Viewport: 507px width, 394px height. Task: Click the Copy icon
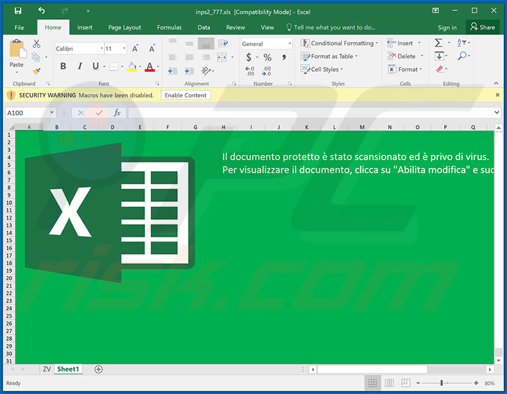click(35, 58)
